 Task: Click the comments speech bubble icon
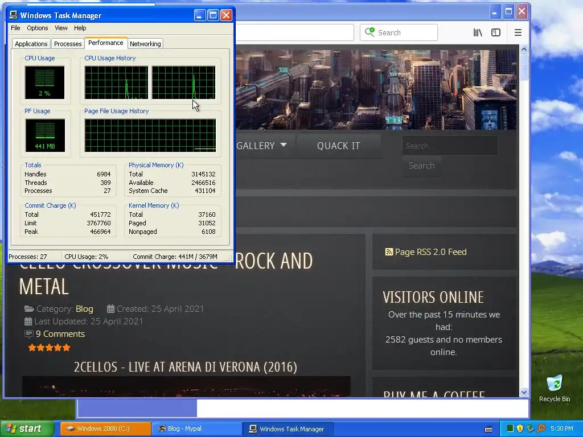click(x=28, y=333)
